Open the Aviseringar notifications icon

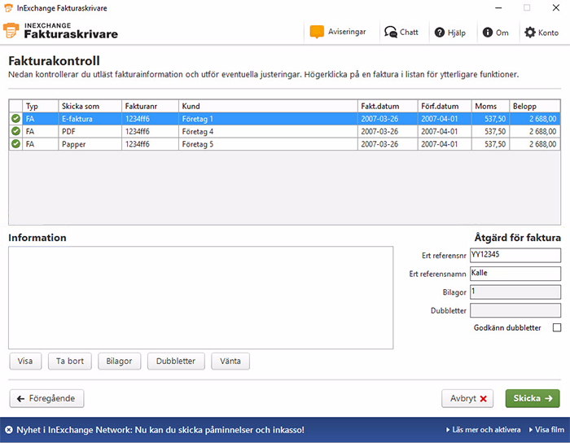point(317,32)
